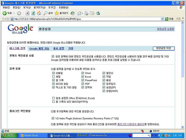Open the 편집(E) menu
The height and width of the screenshot is (140, 186).
tap(17, 7)
